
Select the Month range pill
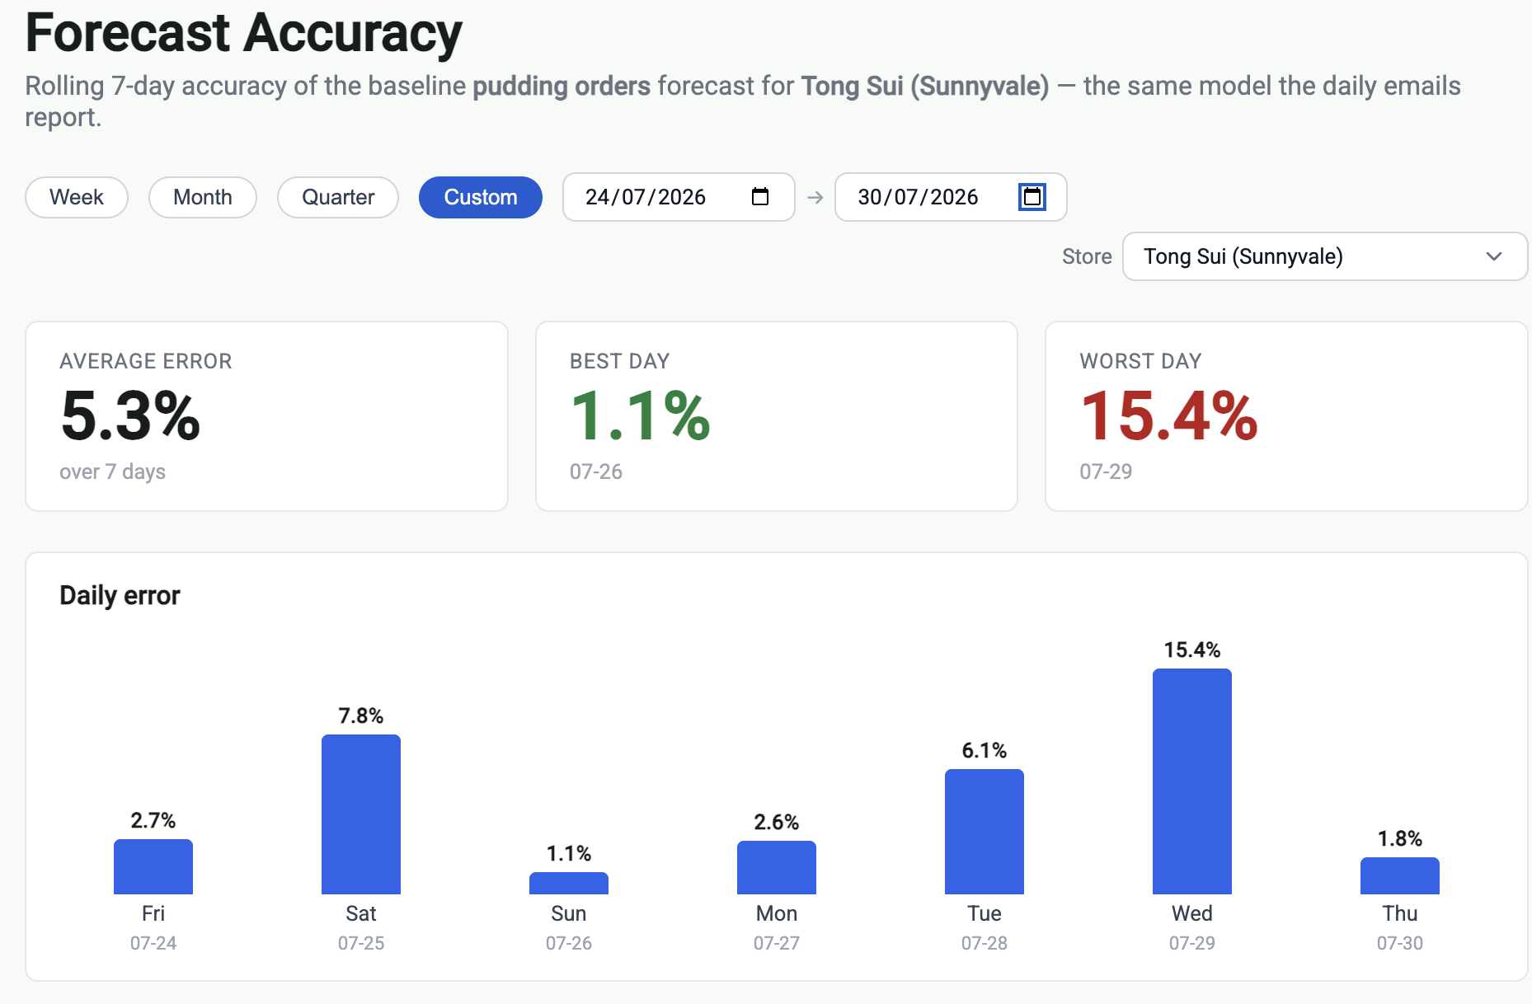coord(203,197)
